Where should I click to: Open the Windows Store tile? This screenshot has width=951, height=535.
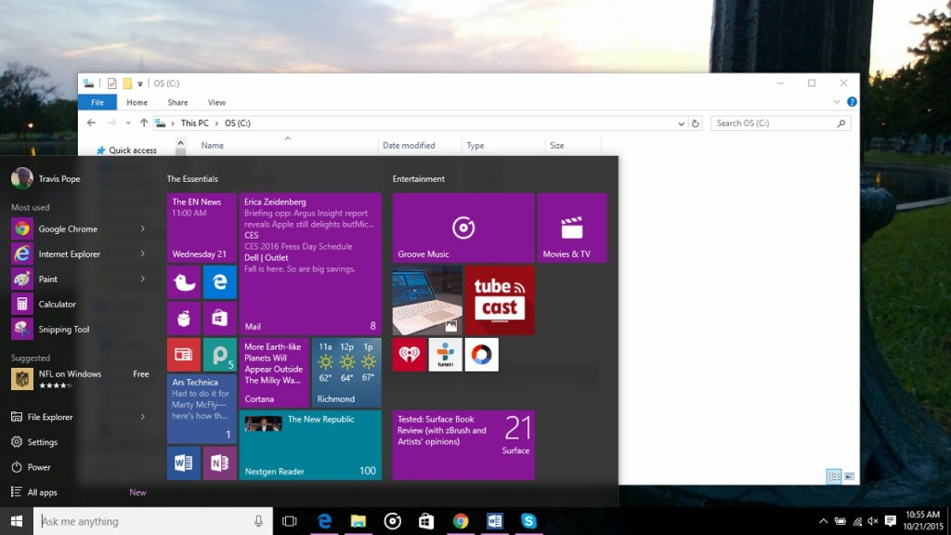pyautogui.click(x=220, y=318)
